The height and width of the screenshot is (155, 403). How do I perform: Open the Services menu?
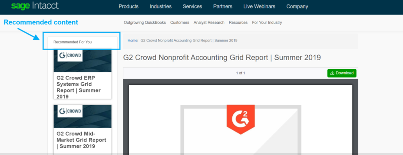coord(192,6)
